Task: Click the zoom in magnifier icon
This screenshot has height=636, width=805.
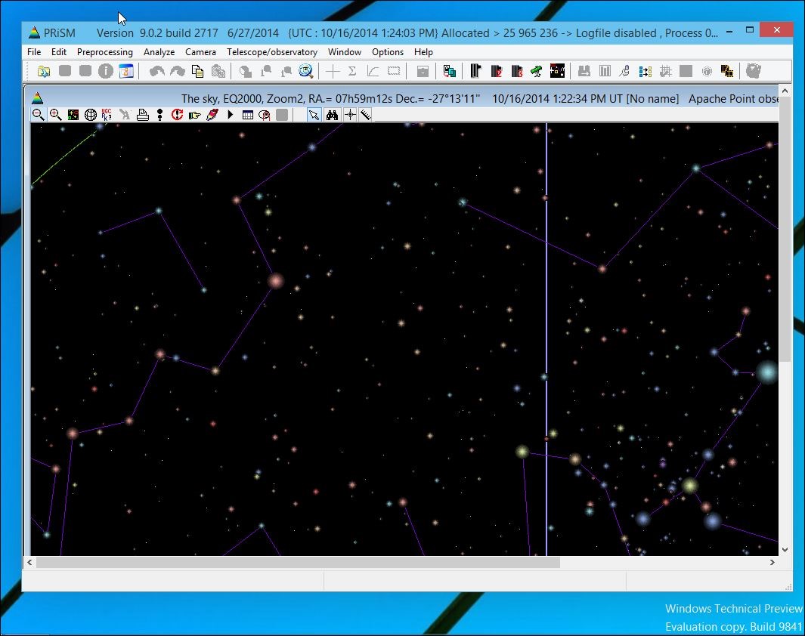Action: 55,115
